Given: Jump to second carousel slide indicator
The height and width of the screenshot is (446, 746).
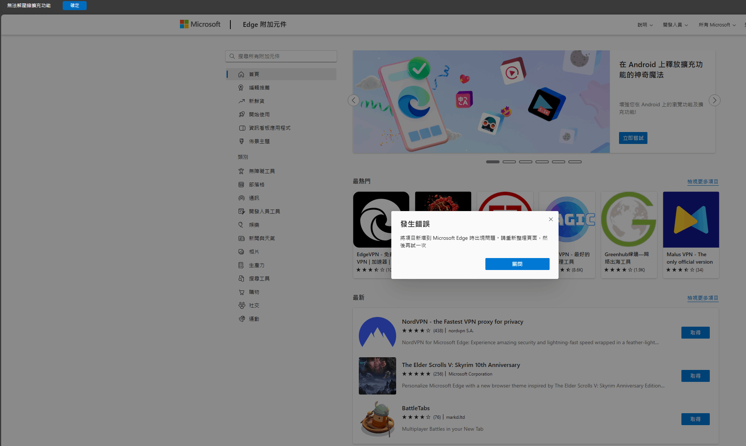Looking at the screenshot, I should click(x=509, y=162).
